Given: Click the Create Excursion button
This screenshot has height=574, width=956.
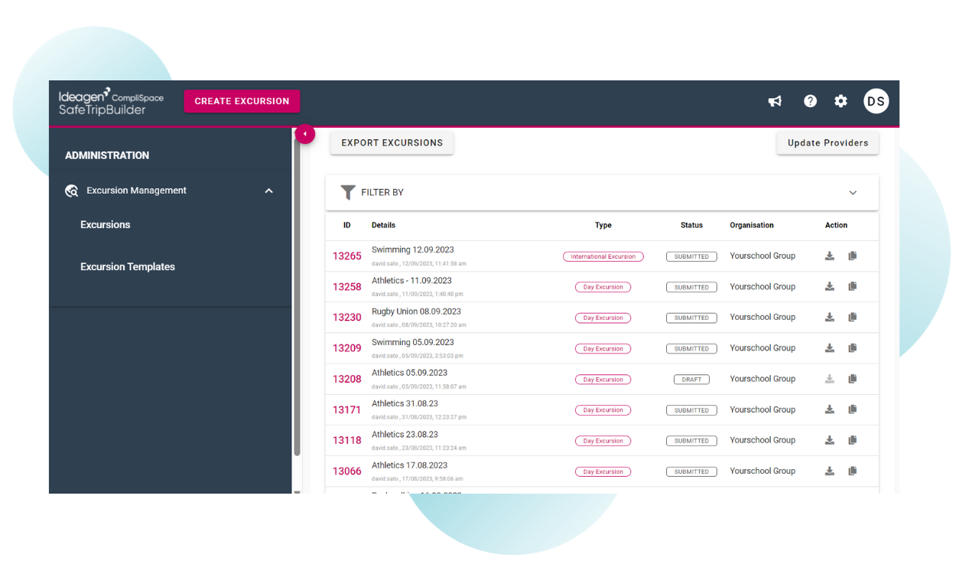Looking at the screenshot, I should tap(242, 101).
